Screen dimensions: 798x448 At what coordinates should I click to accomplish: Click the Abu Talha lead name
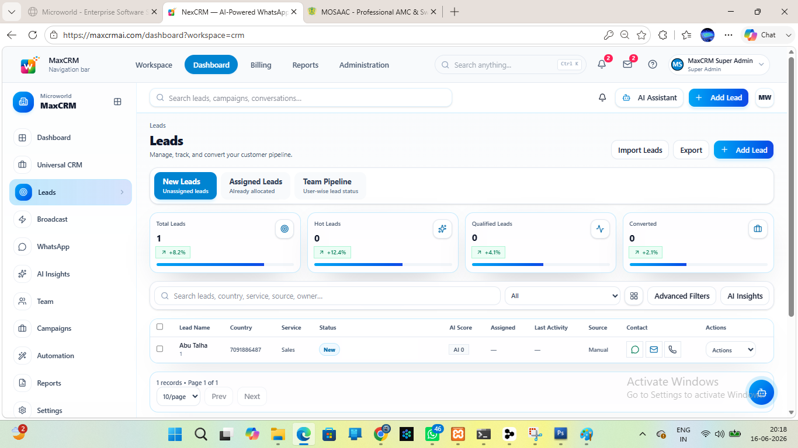pyautogui.click(x=193, y=345)
